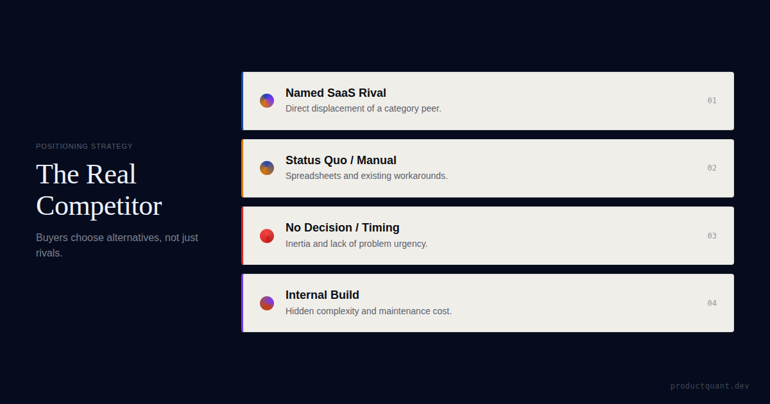
Task: Click 'Hidden complexity and maintenance cost' description
Action: point(368,311)
